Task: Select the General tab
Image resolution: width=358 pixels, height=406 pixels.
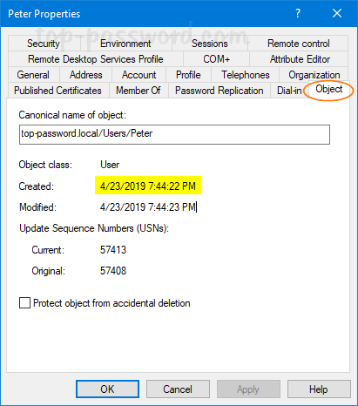Action: [33, 75]
